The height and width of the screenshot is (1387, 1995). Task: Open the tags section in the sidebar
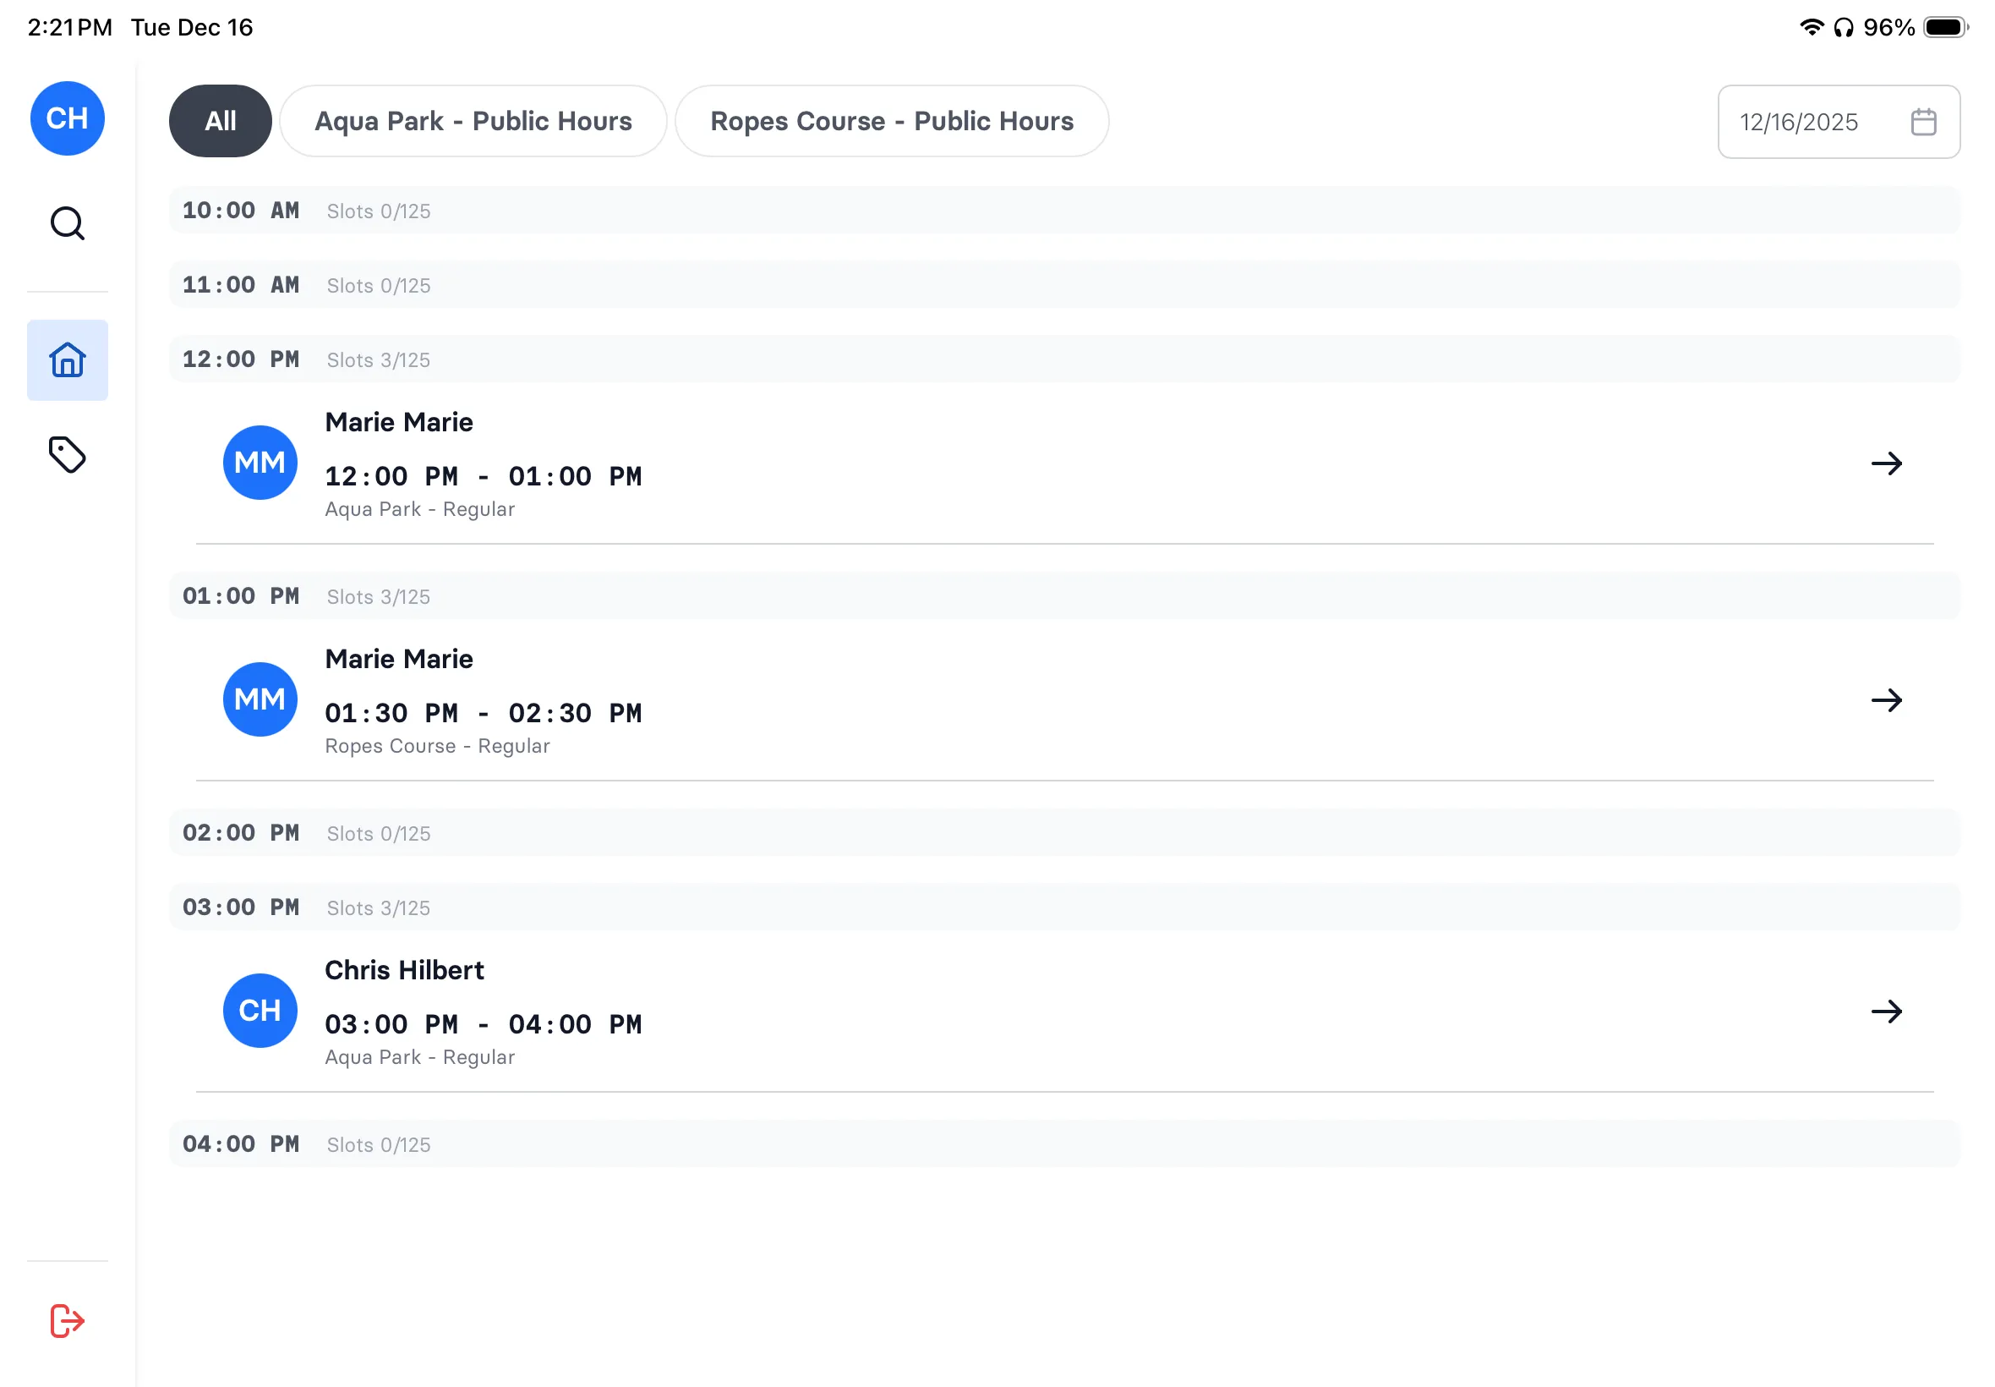click(67, 454)
